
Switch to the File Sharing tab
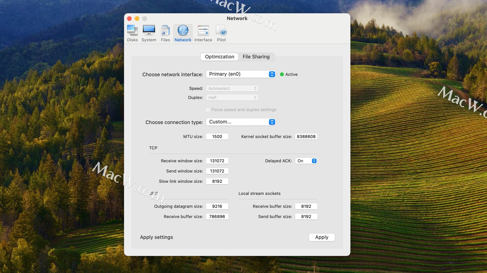pos(256,57)
